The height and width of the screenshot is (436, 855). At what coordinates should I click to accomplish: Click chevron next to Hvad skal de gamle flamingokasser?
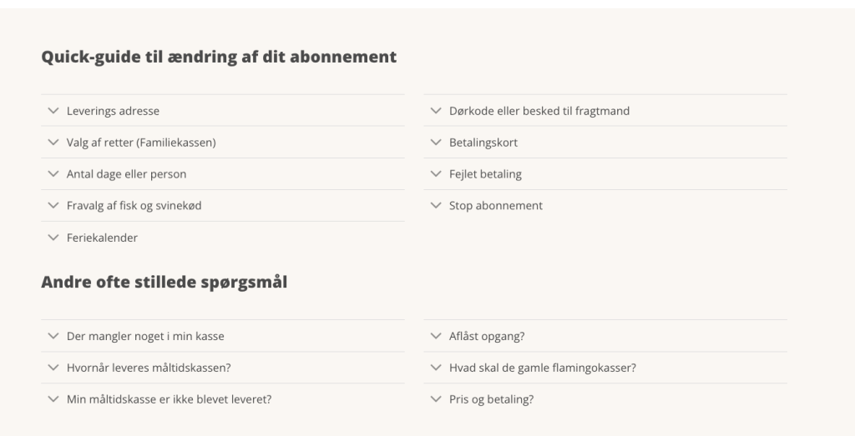pos(435,368)
